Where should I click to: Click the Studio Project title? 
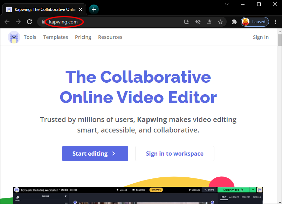[x=69, y=190]
